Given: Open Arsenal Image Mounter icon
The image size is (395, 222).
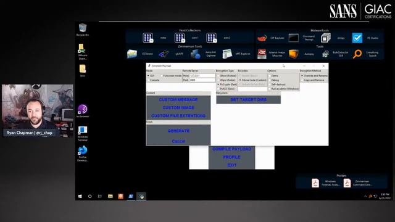Looking at the screenshot, I should click(x=262, y=54).
